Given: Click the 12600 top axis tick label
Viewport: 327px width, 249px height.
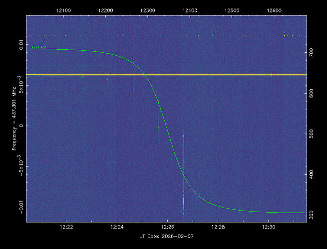Looking at the screenshot, I should pos(274,9).
